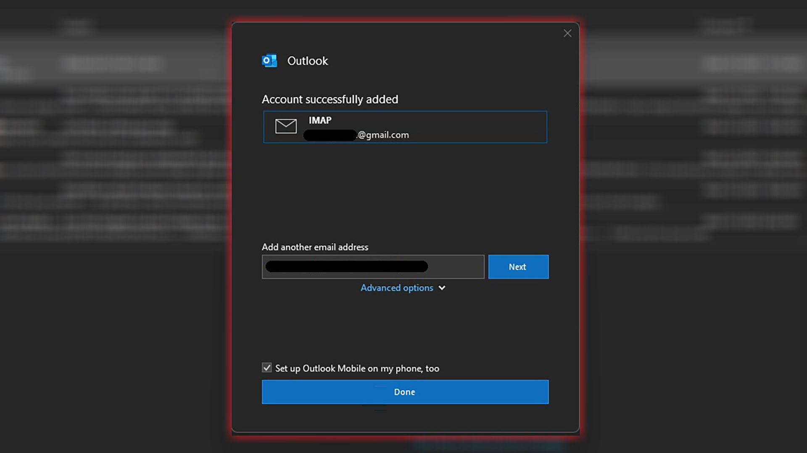
Task: Click the Outlook logo icon
Action: [269, 61]
